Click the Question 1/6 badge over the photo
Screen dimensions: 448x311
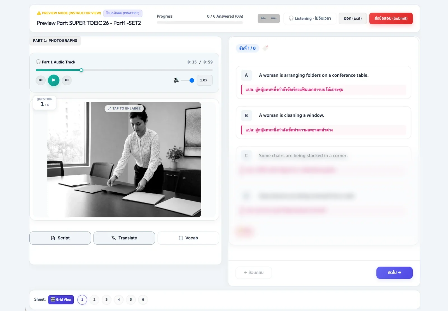[x=45, y=102]
